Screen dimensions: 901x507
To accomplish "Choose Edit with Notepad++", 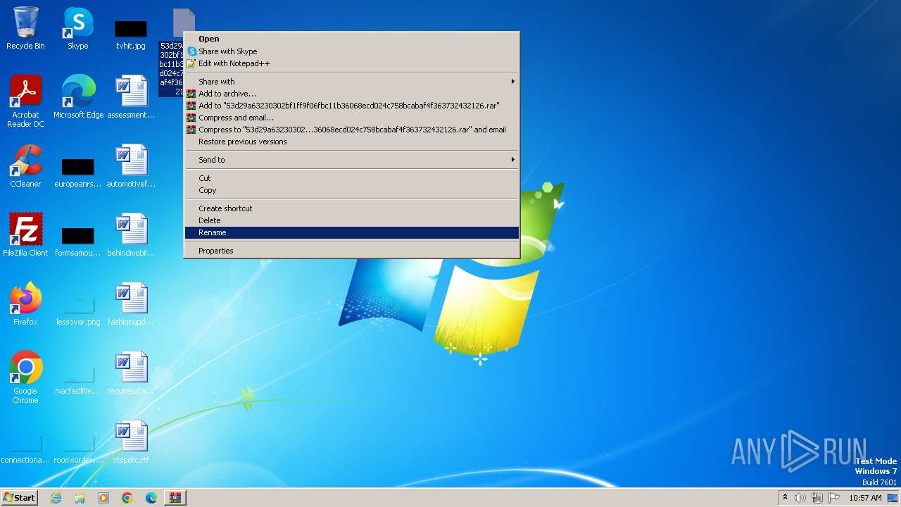I will click(352, 63).
